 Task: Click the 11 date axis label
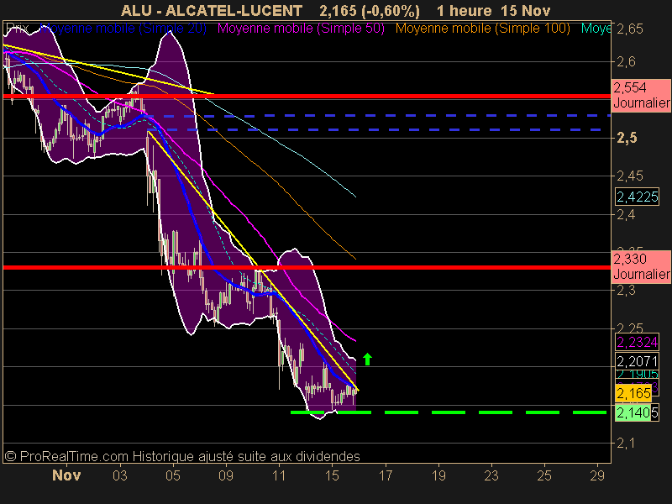[x=279, y=475]
